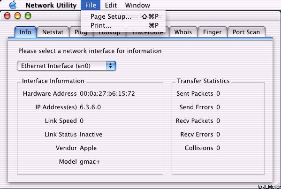This screenshot has width=281, height=189.
Task: Click the Model value gmac+
Action: coord(90,162)
